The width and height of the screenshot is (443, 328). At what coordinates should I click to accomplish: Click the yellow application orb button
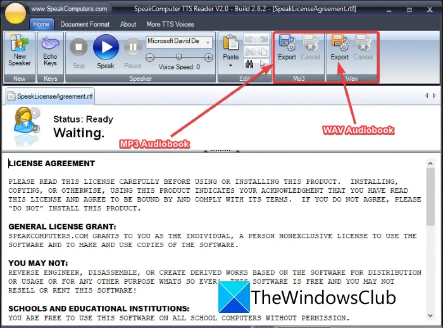[x=16, y=13]
